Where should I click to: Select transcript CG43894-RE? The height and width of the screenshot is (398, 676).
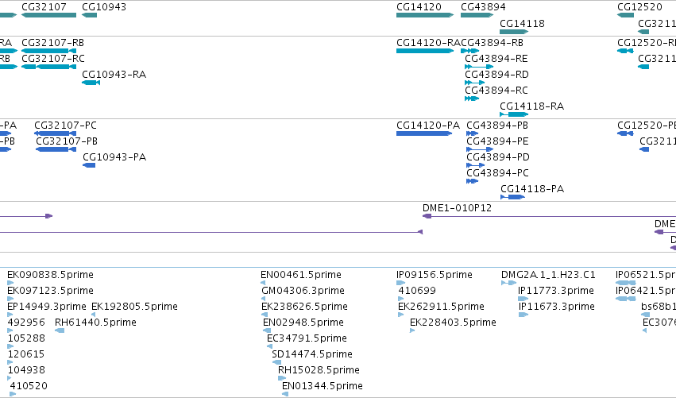coord(479,67)
